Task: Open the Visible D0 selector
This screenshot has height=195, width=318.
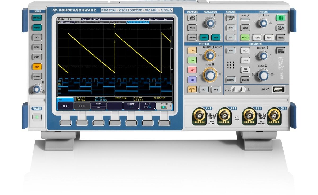Action: pos(98,106)
